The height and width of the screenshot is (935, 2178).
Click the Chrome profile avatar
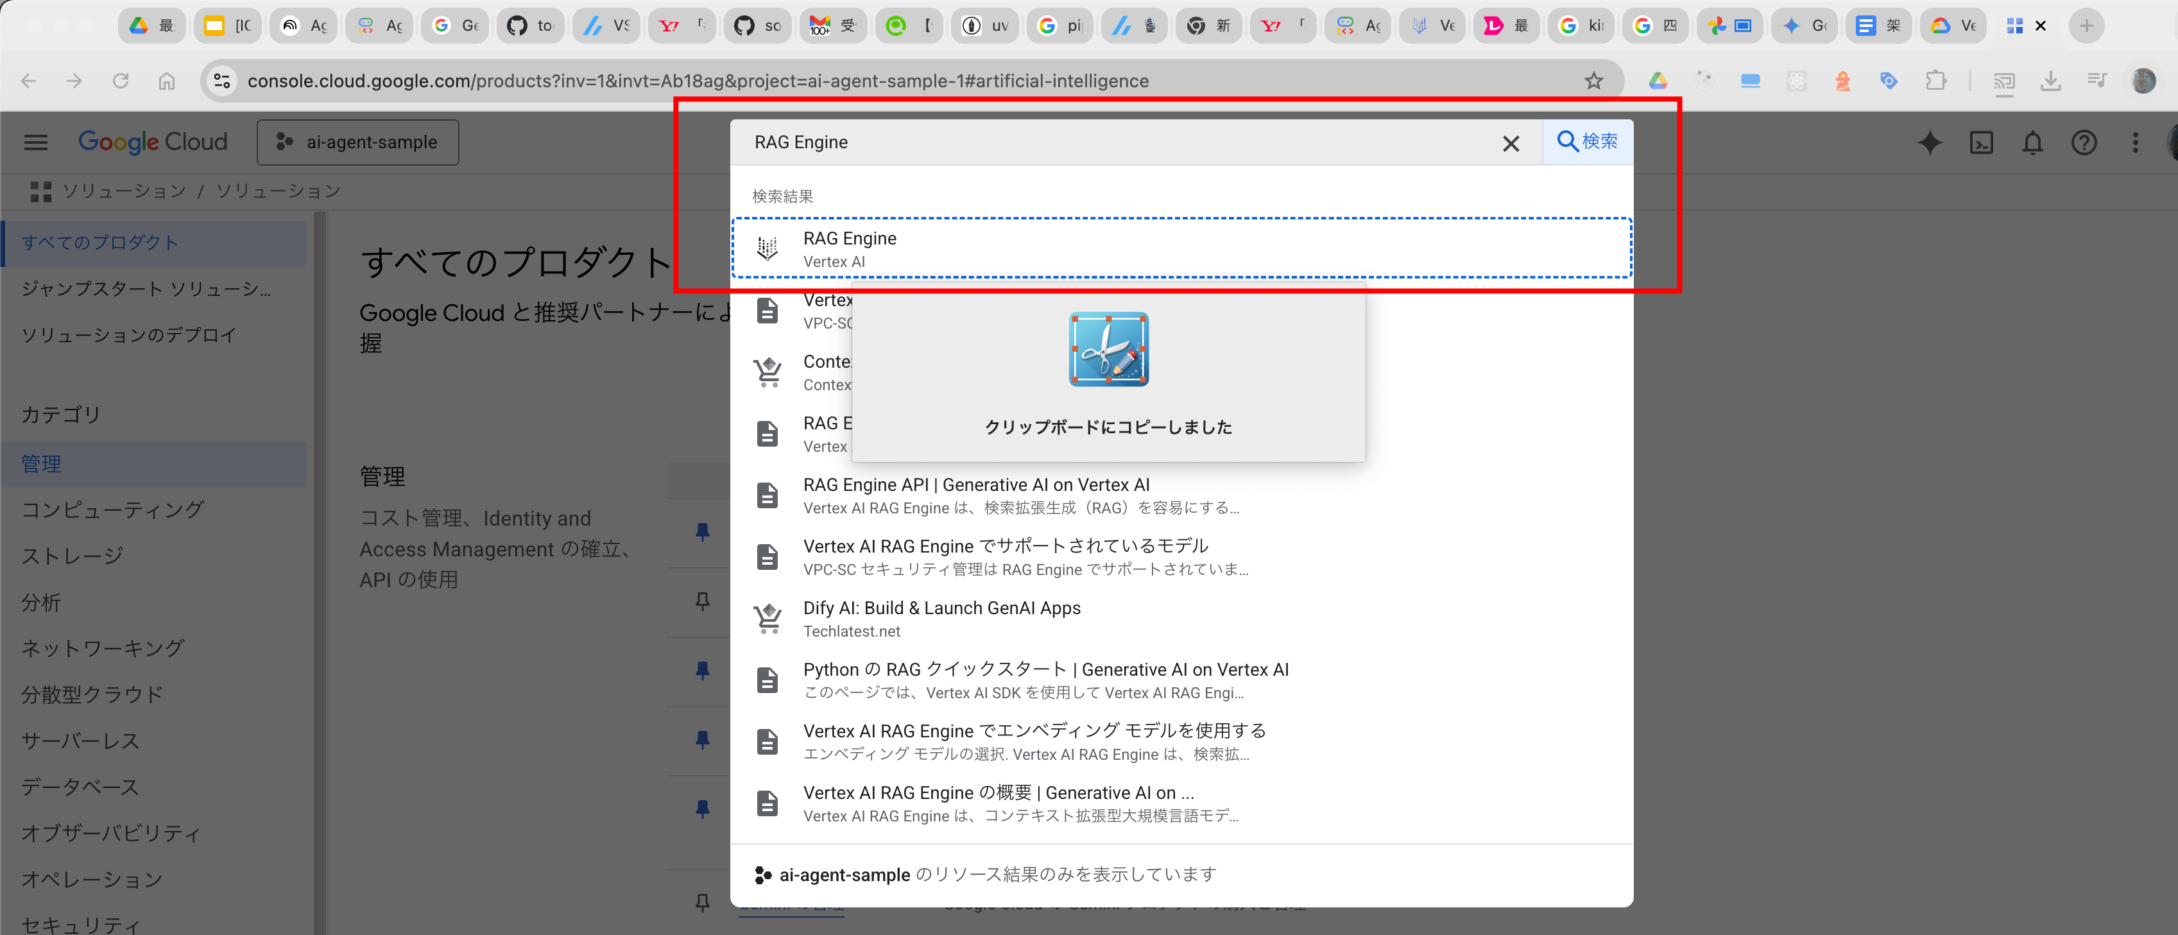pyautogui.click(x=2143, y=81)
